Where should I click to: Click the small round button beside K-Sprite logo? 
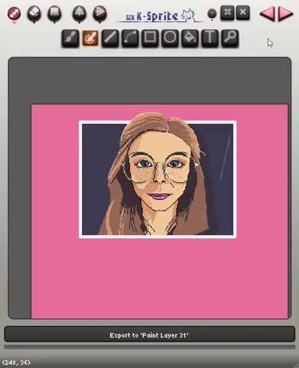point(212,13)
